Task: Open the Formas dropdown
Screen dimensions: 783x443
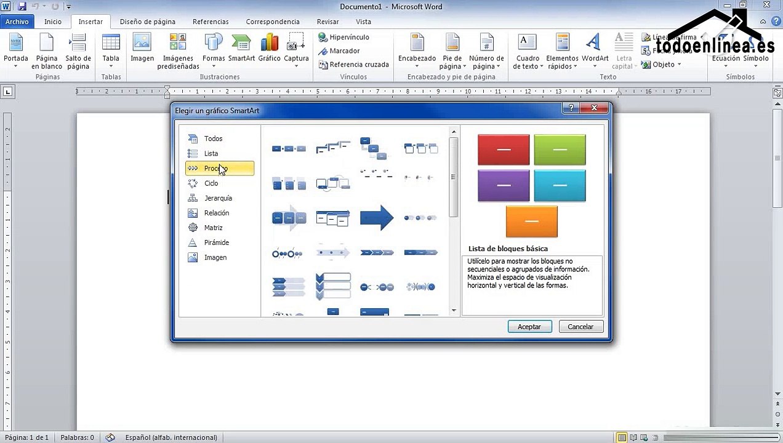Action: [214, 66]
